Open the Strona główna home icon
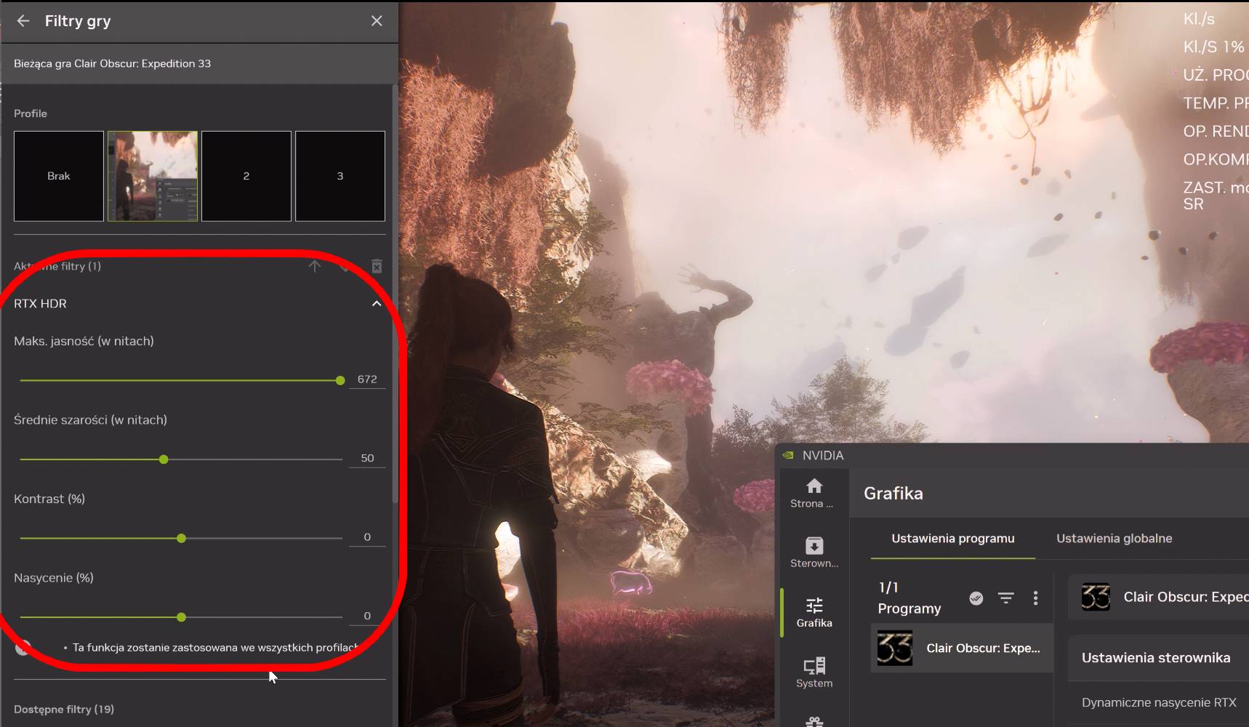1249x727 pixels. click(814, 493)
